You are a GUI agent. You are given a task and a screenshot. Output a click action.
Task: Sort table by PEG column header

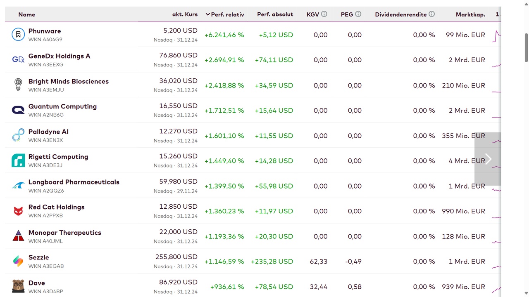click(347, 14)
